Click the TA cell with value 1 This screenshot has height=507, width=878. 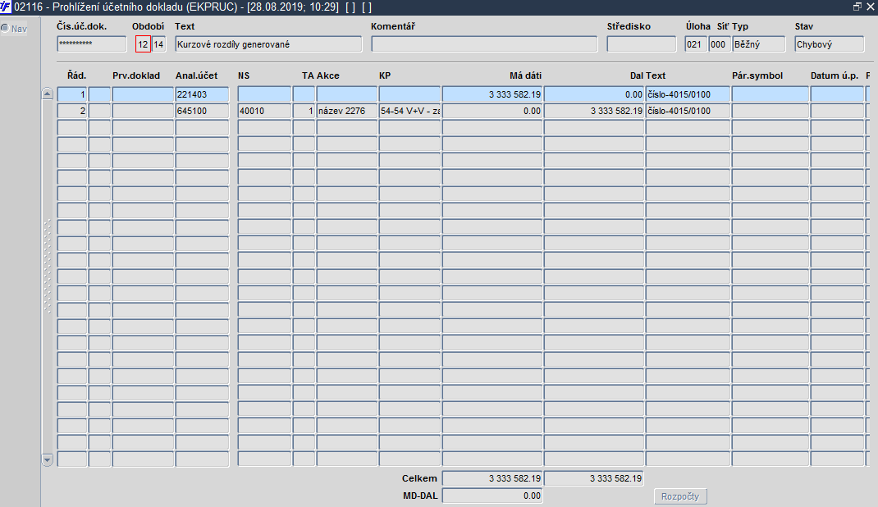[x=304, y=111]
